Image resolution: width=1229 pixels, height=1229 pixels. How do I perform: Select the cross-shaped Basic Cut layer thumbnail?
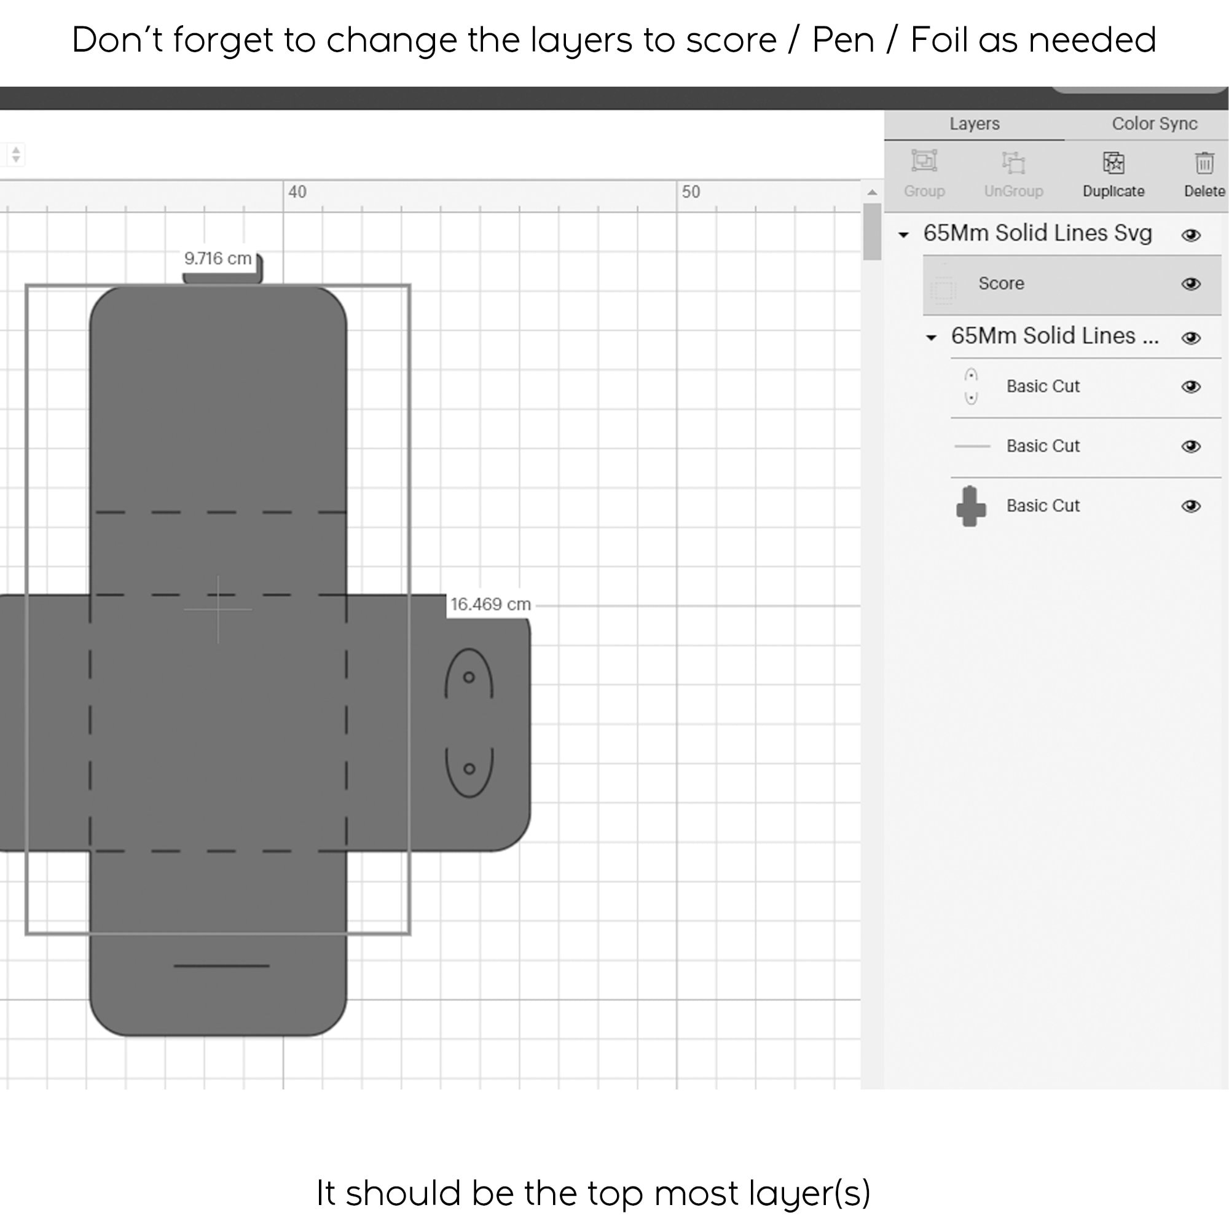[x=971, y=506]
